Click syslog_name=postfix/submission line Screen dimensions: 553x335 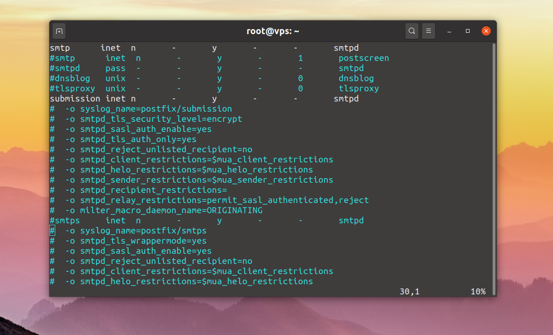click(x=141, y=109)
